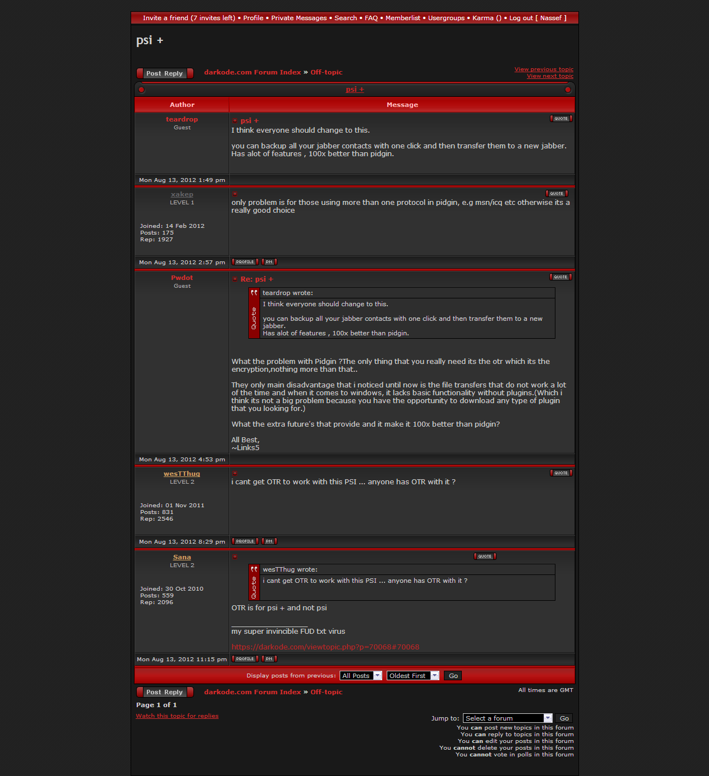Click the top Post Reply button
Viewport: 709px width, 776px height.
(165, 73)
